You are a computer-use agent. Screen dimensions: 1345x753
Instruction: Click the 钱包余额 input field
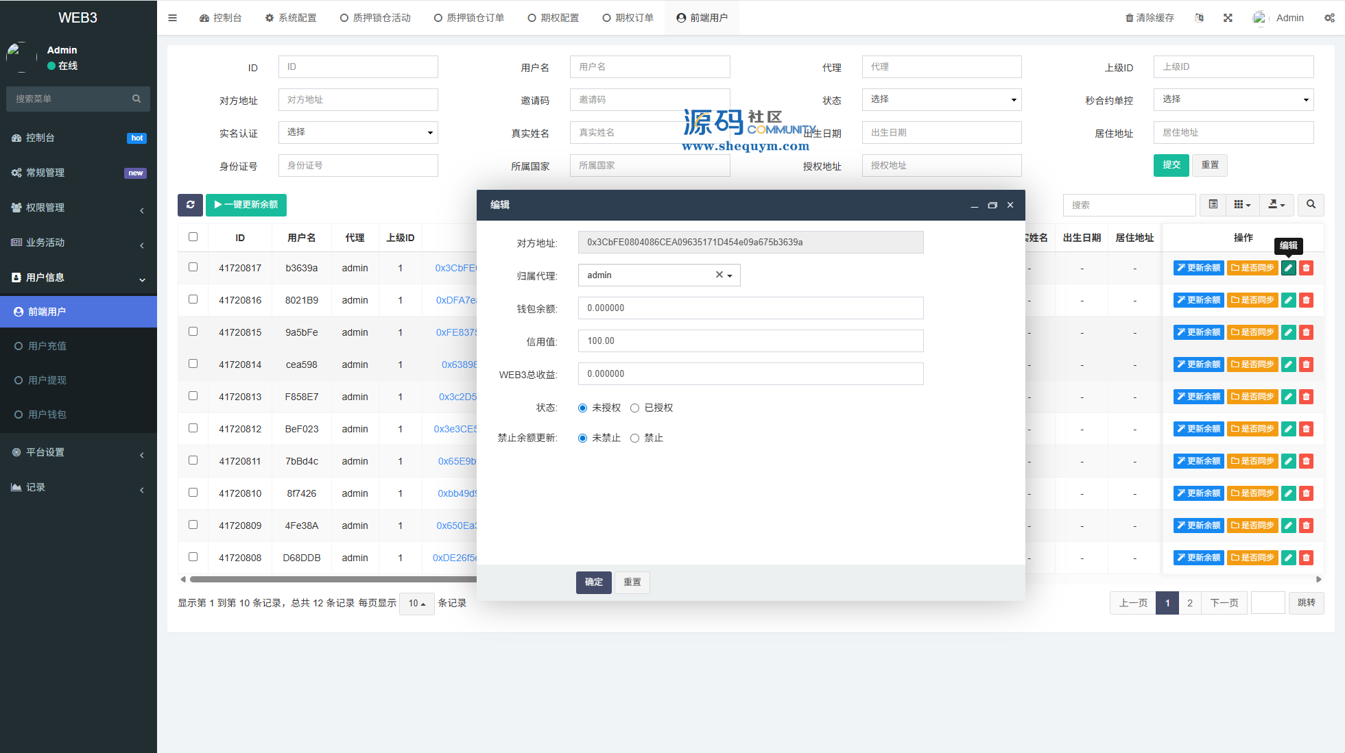[x=750, y=308]
